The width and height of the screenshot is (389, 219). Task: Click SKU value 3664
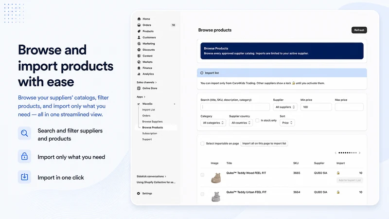[297, 192]
